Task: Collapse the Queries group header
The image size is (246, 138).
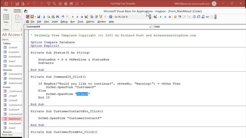Action: (x=7, y=70)
